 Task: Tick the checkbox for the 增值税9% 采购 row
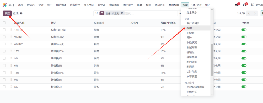point(4,80)
